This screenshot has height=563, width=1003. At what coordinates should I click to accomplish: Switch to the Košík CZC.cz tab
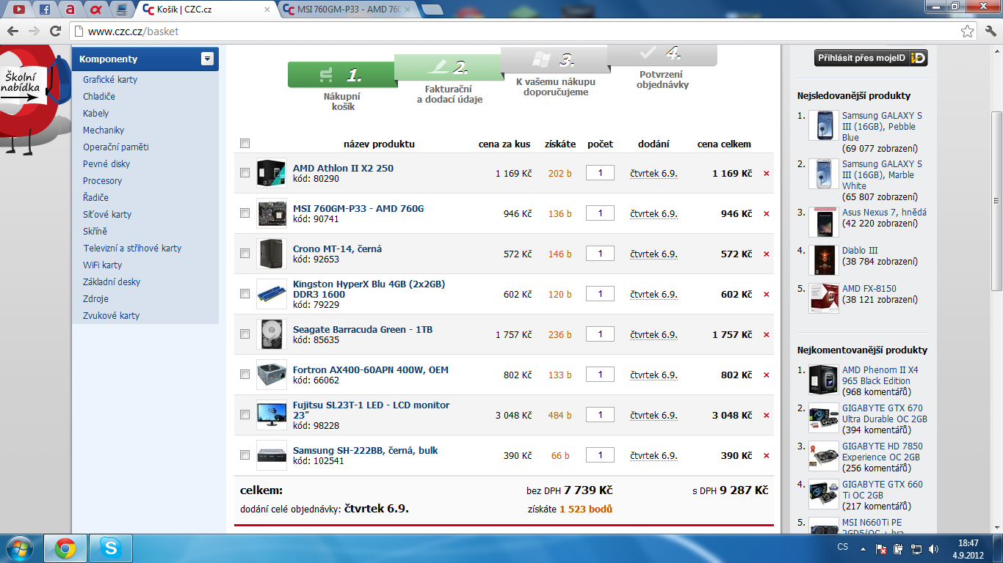206,10
